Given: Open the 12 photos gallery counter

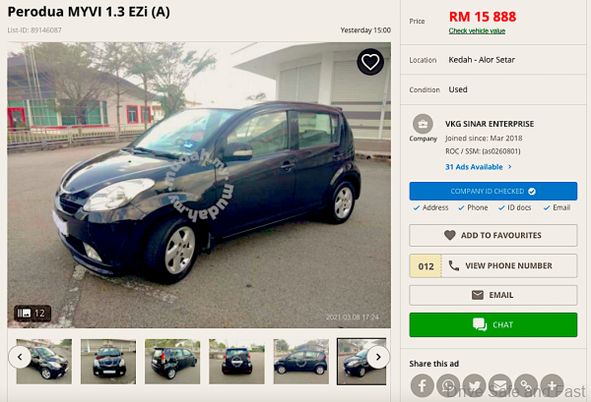Looking at the screenshot, I should pos(33,313).
